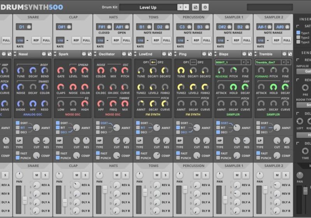Select the Sampler 1 channel header tab
Image resolution: width=311 pixels, height=218 pixels.
(233, 17)
